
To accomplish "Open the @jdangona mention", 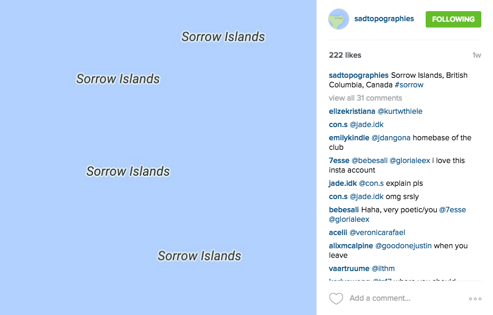I will tap(391, 138).
